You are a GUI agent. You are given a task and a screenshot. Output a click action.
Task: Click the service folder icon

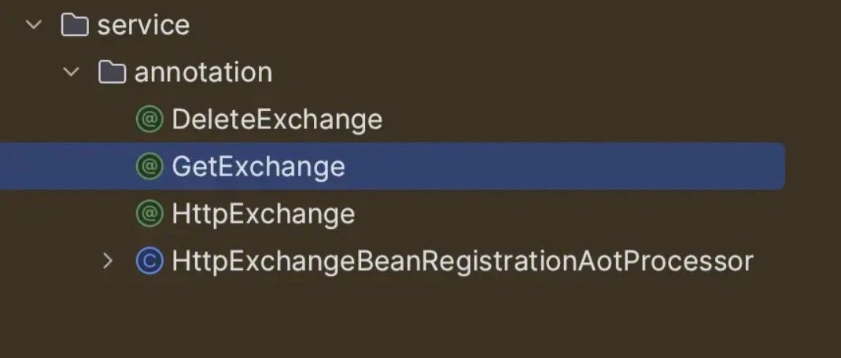[x=75, y=24]
